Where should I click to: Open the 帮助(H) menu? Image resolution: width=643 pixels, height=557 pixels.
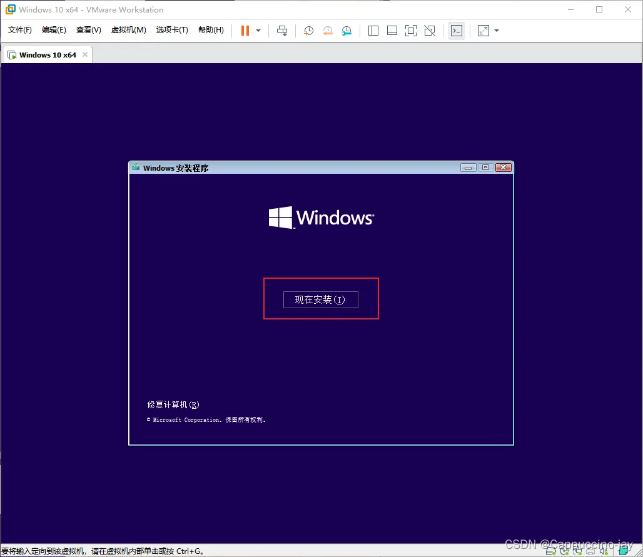coord(211,30)
